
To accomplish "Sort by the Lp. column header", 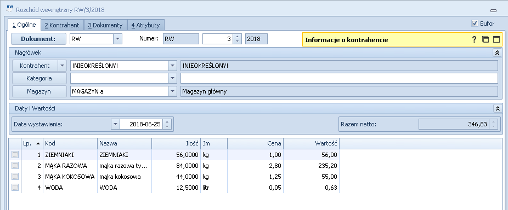I will [32, 143].
